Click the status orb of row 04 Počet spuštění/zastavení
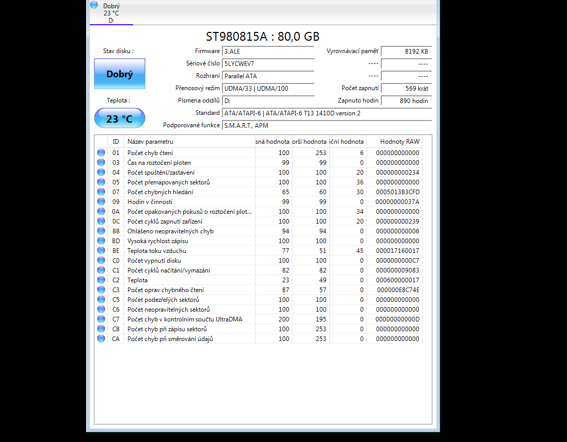 tap(101, 172)
